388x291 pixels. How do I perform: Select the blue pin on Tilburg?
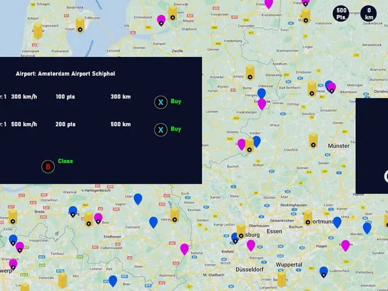click(x=73, y=212)
